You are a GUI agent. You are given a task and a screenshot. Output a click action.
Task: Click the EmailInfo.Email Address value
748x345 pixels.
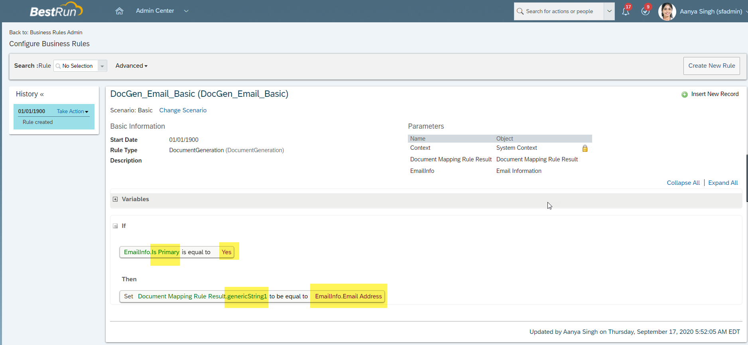pyautogui.click(x=348, y=296)
